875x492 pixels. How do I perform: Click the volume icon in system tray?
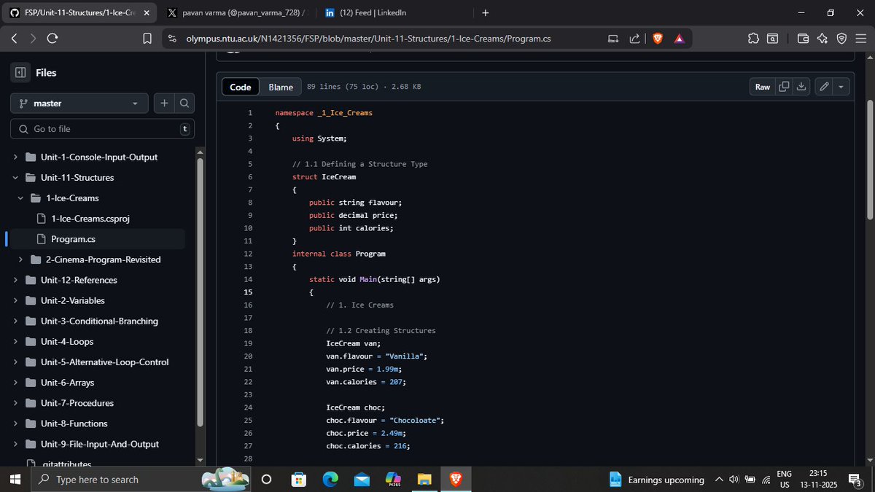click(734, 479)
